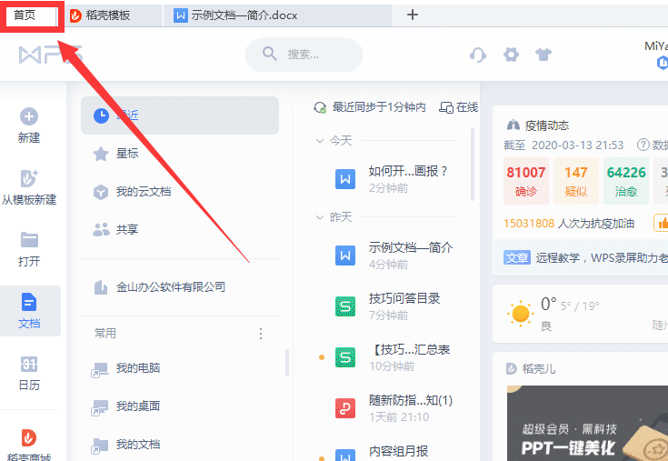Screen dimensions: 668x461
Task: Click the 打开 folder icon
Action: [29, 241]
